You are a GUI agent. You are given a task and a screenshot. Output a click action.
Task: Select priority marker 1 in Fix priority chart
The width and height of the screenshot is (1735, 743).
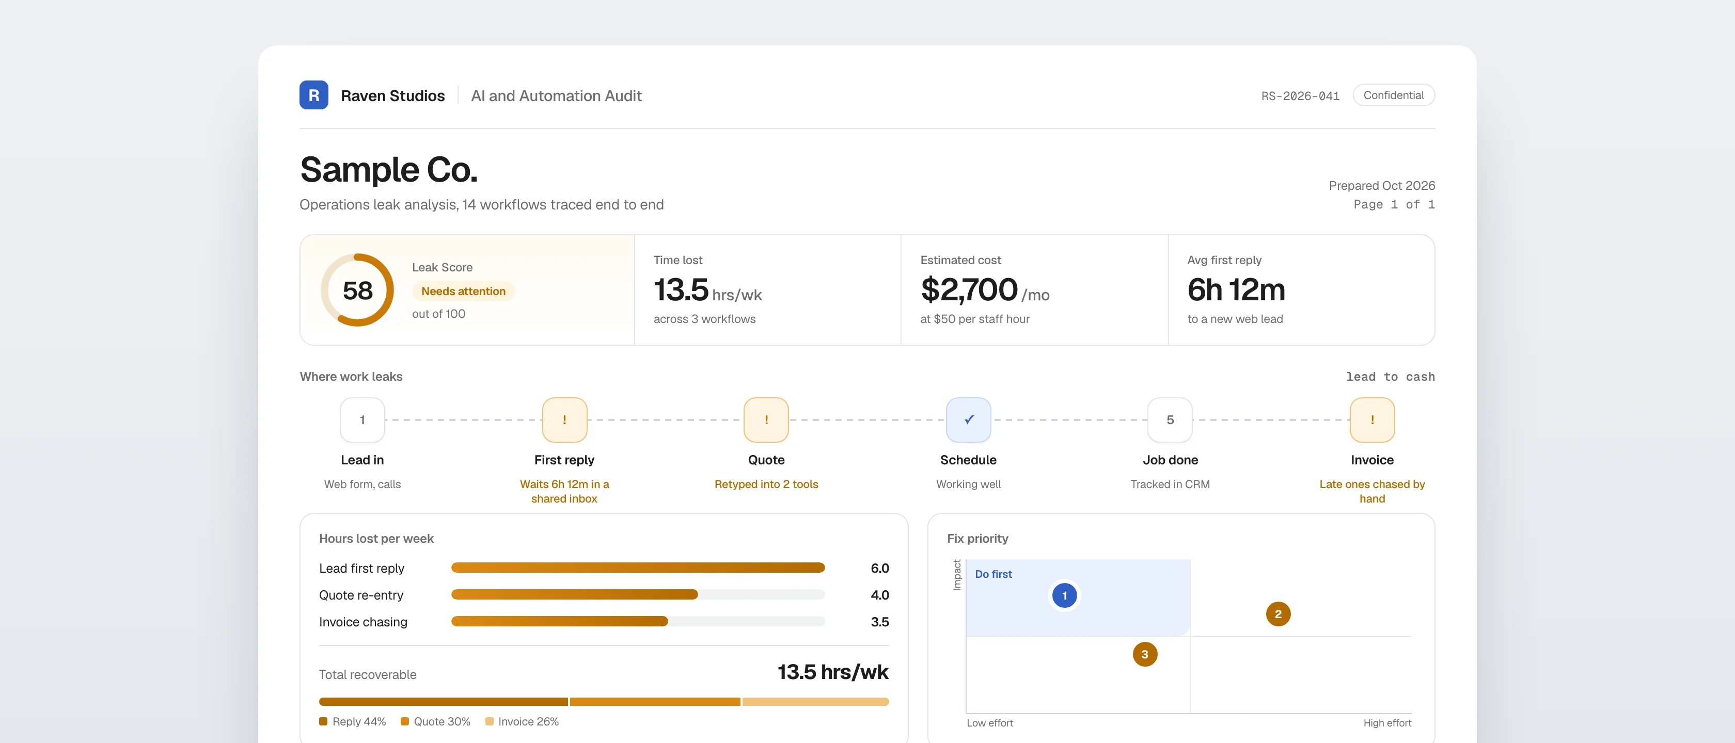point(1064,595)
